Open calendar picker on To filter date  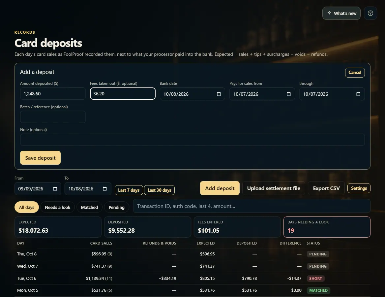pyautogui.click(x=105, y=188)
